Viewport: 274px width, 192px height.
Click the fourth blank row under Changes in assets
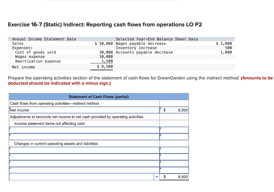pos(83,170)
